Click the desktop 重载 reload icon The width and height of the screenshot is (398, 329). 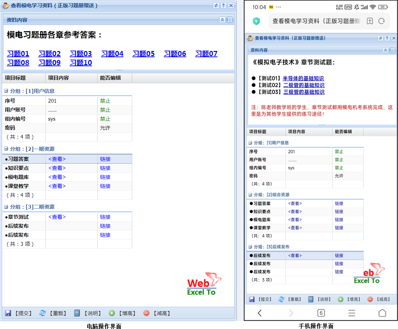click(x=43, y=313)
